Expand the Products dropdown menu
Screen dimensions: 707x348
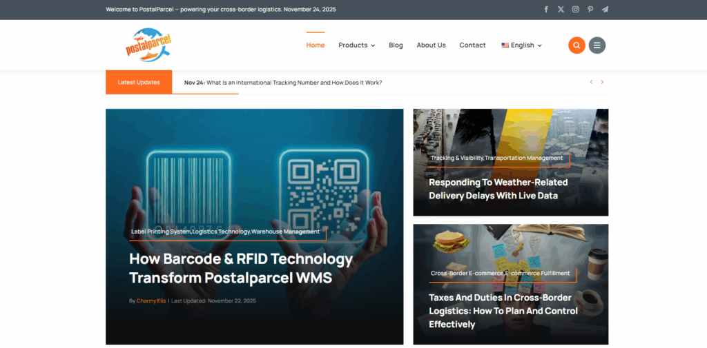357,45
